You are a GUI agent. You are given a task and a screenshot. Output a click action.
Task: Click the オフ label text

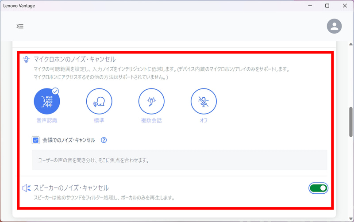204,120
